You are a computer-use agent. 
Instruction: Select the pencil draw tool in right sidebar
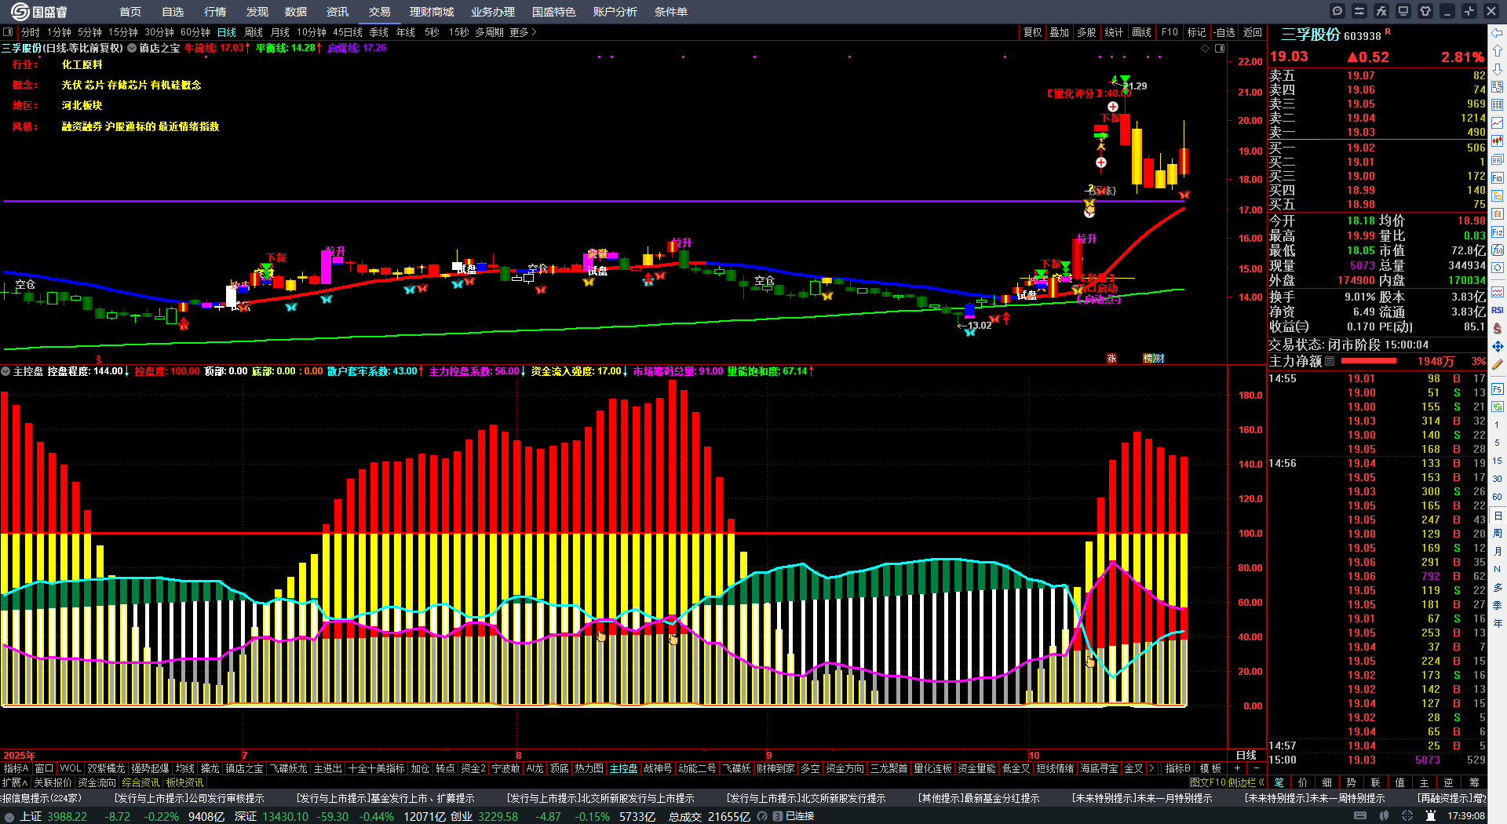coord(1498,365)
